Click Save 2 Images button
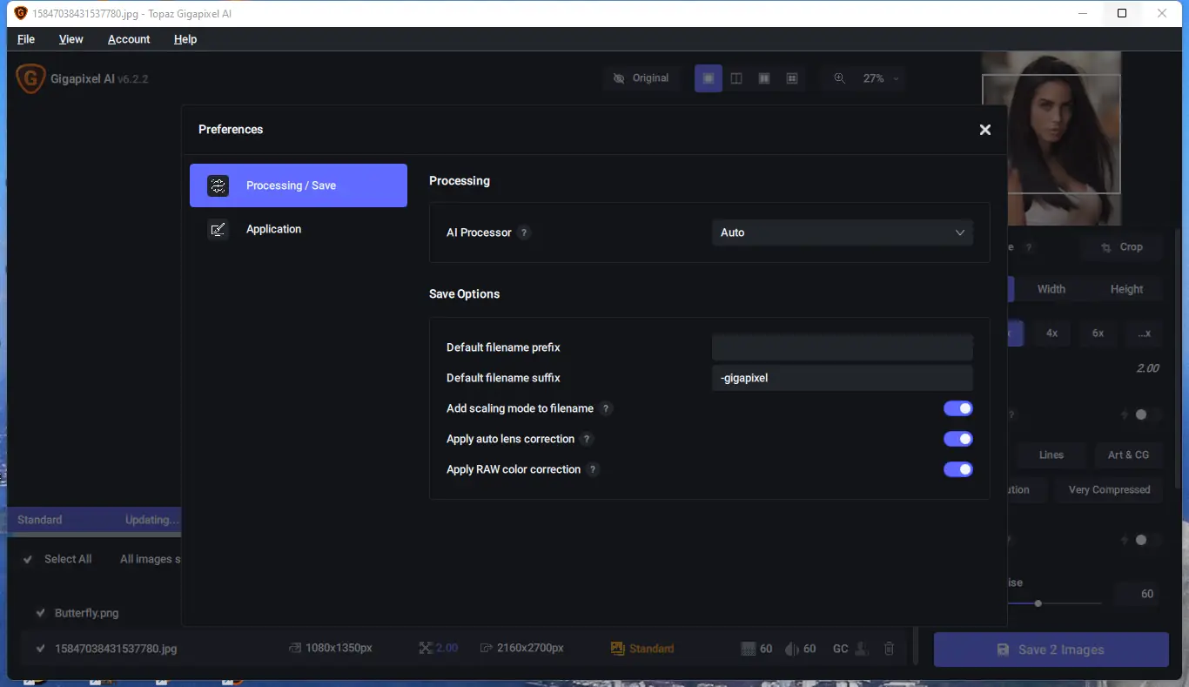The height and width of the screenshot is (687, 1189). pyautogui.click(x=1051, y=650)
